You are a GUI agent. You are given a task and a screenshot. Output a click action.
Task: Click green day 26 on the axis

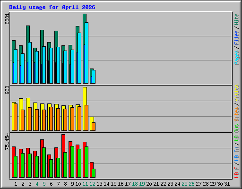click(191, 184)
